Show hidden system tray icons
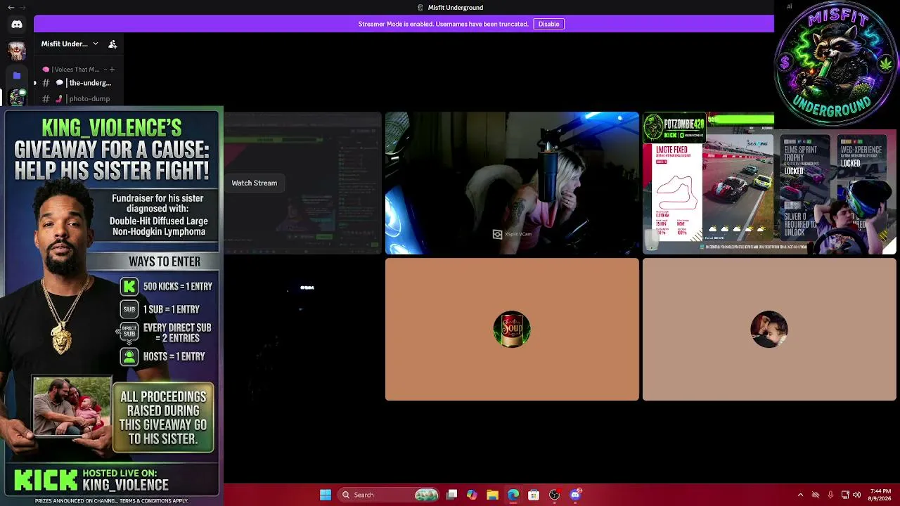900x506 pixels. pos(800,495)
